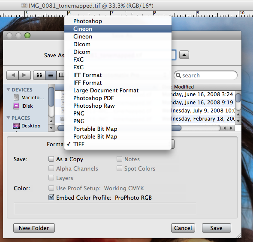The width and height of the screenshot is (253, 242).
Task: Choose Photoshop PDF format
Action: pos(118,98)
